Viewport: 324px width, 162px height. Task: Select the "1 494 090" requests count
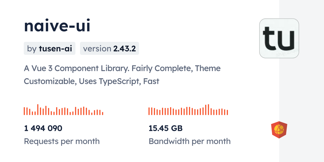(43, 128)
